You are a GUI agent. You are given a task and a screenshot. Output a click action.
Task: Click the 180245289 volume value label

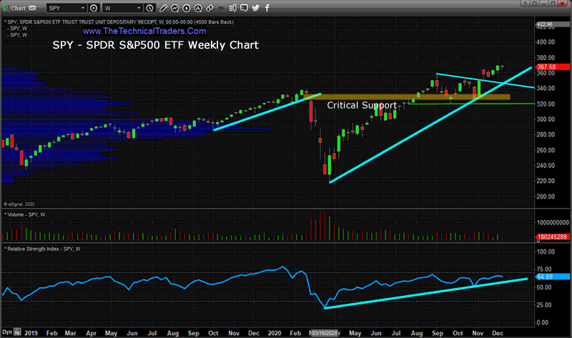(552, 237)
